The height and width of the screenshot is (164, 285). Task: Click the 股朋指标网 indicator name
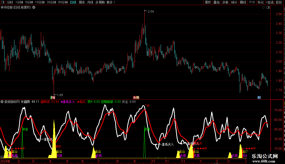click(x=12, y=102)
